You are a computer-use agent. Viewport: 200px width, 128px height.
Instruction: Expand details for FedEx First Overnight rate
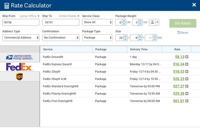[187, 101]
